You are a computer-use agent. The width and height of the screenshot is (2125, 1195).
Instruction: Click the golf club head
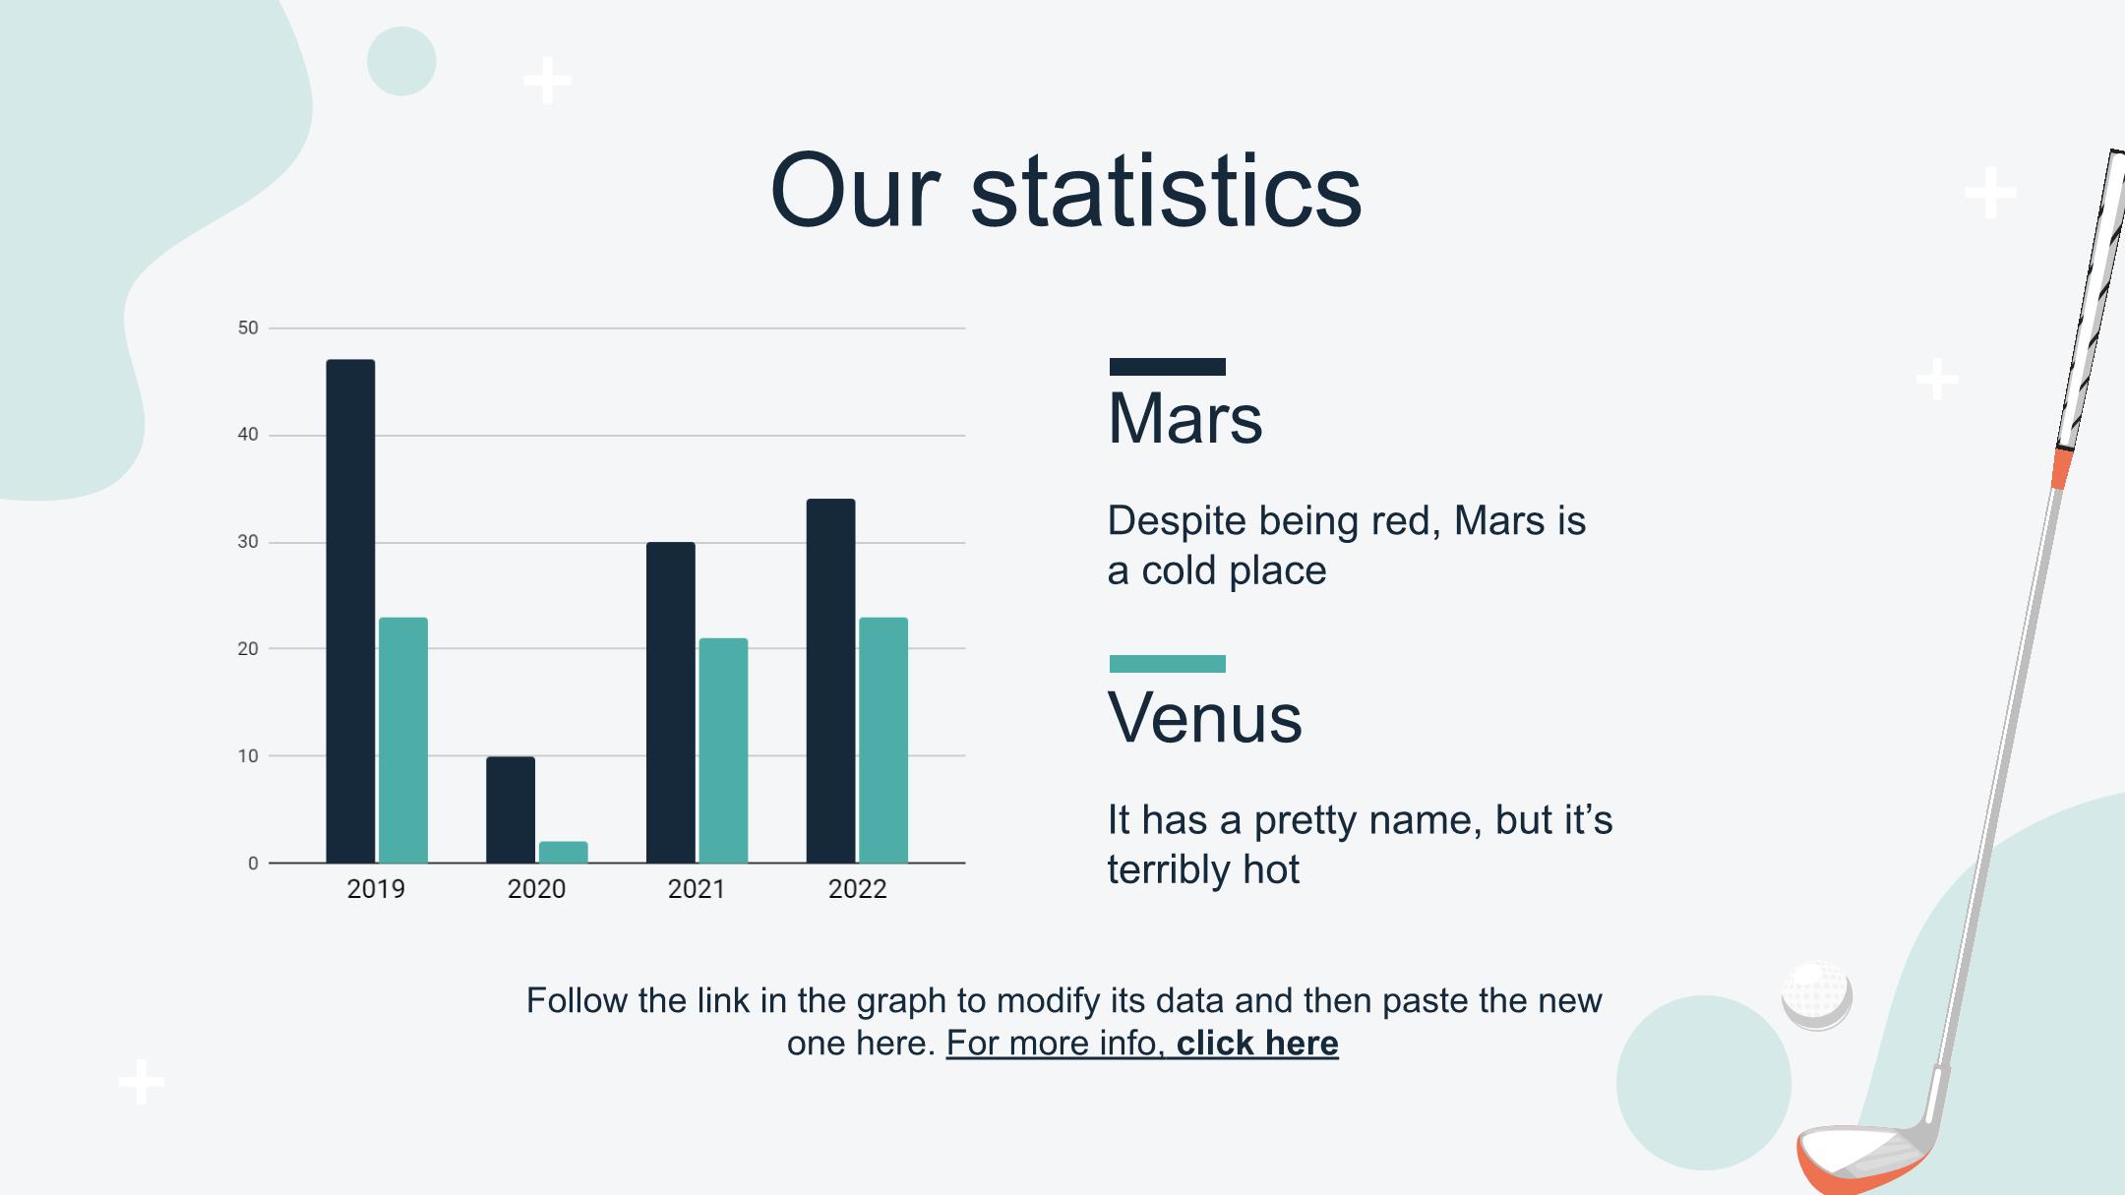[x=1862, y=1157]
